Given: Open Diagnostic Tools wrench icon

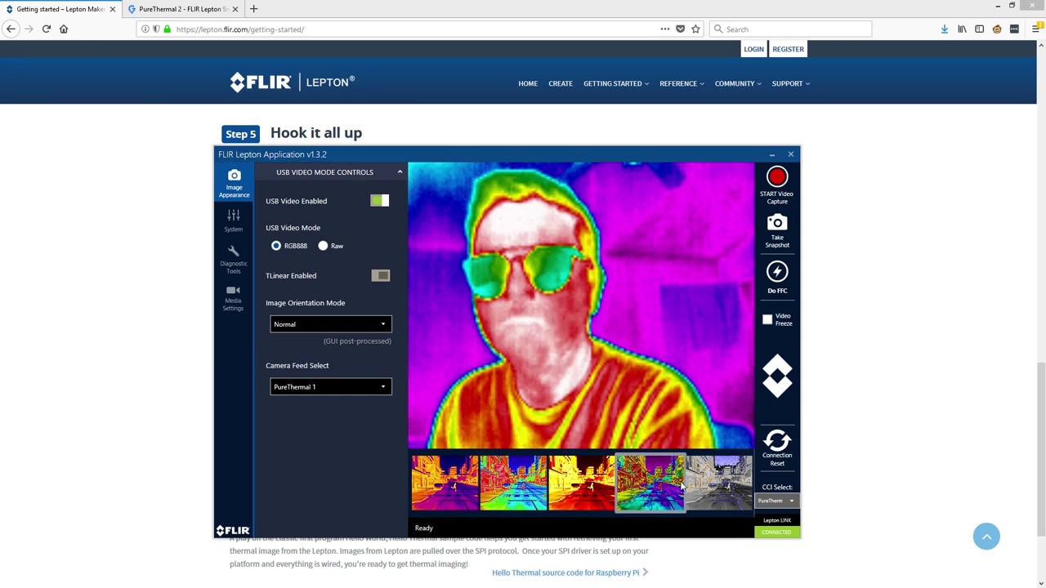Looking at the screenshot, I should tap(234, 251).
